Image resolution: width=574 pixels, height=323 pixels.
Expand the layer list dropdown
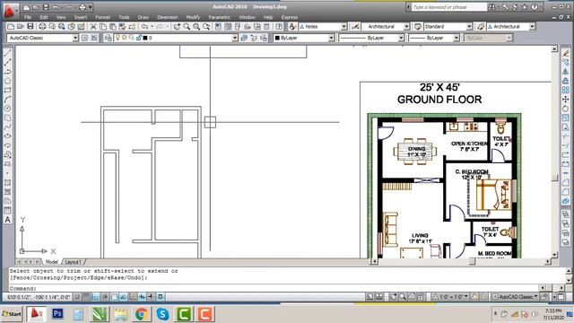coord(235,38)
